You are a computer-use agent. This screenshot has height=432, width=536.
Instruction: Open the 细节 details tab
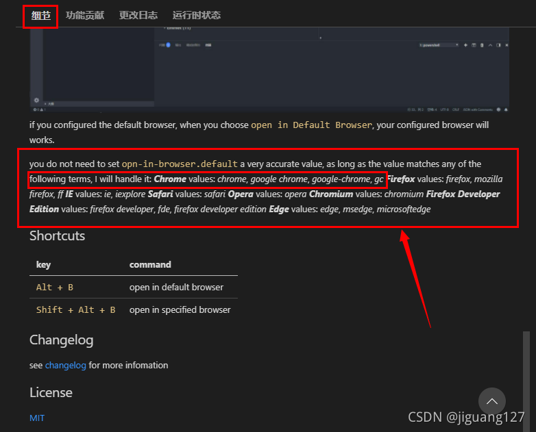coord(40,15)
